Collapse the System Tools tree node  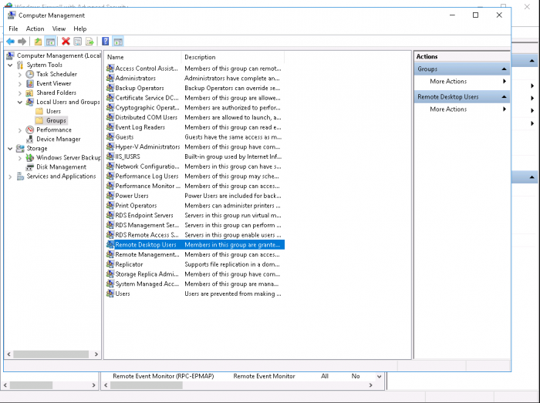click(x=10, y=65)
